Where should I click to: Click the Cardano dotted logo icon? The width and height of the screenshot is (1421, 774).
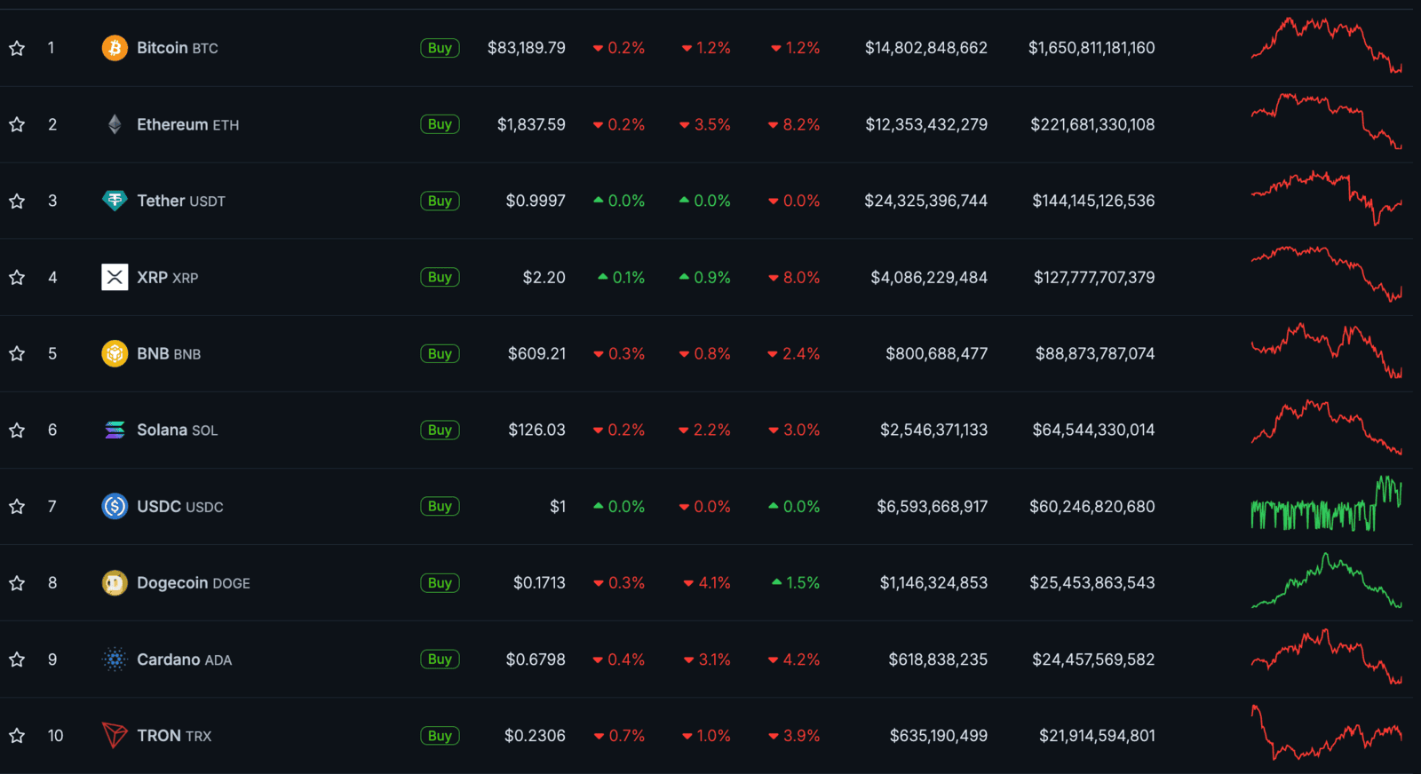coord(115,659)
